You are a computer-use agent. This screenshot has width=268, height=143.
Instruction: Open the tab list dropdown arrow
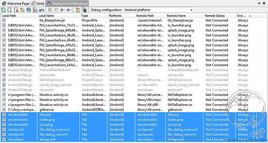pos(259,3)
